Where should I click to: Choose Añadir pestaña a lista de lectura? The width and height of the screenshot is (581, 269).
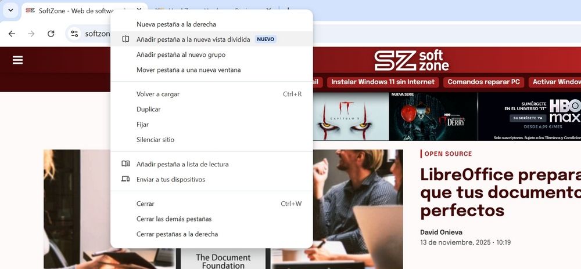click(x=211, y=164)
